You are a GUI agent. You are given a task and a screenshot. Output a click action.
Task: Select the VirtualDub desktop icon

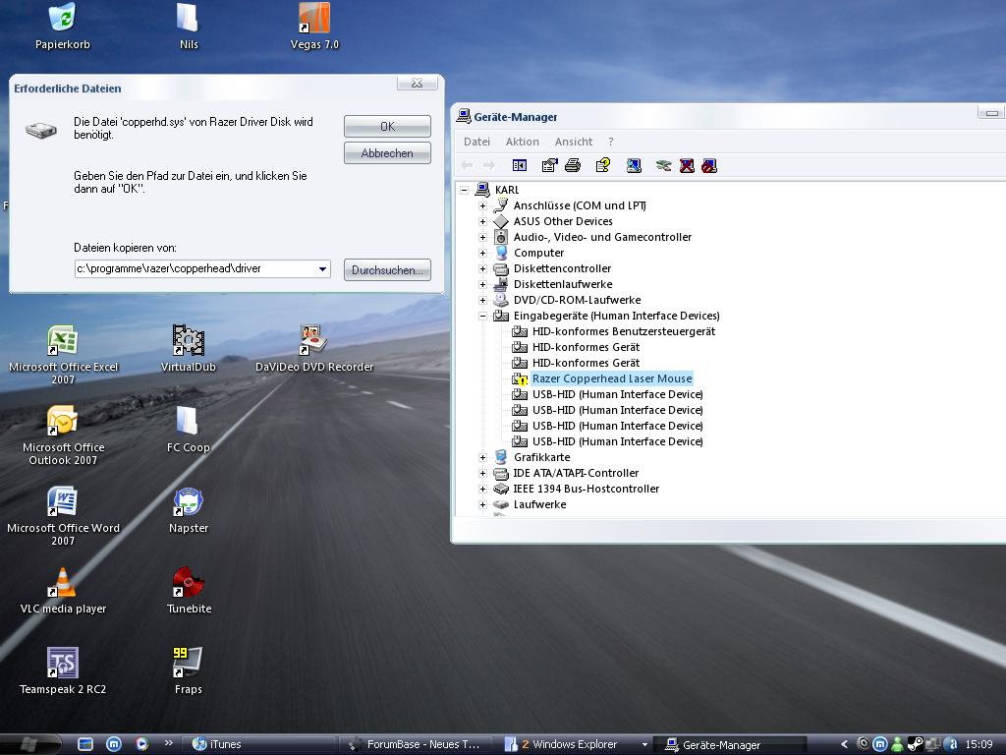(188, 349)
